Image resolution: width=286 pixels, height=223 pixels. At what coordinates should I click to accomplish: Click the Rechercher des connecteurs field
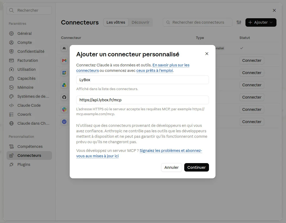(x=198, y=22)
